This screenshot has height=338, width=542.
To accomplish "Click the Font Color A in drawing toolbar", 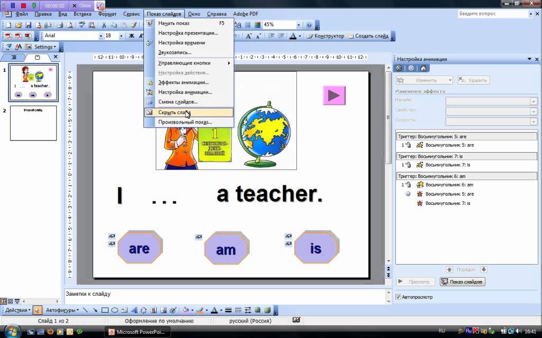I will [214, 310].
